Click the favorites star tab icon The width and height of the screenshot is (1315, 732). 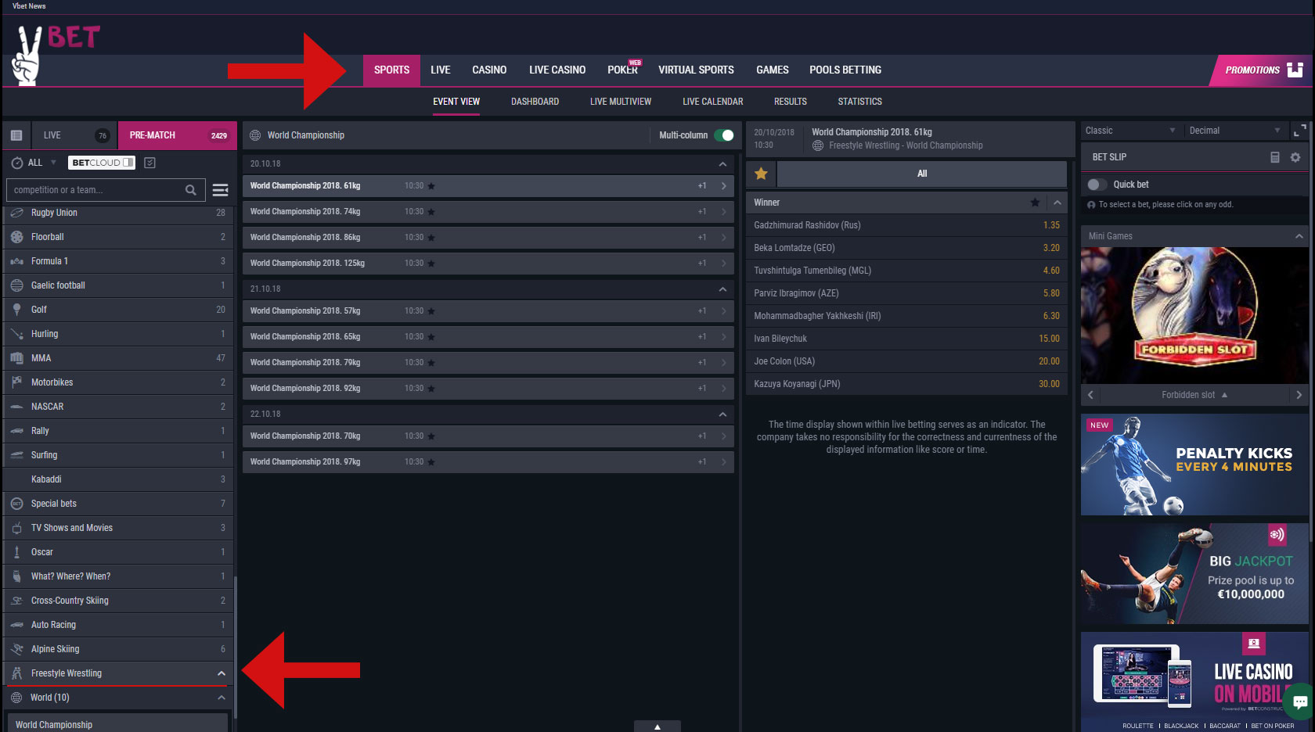[761, 174]
